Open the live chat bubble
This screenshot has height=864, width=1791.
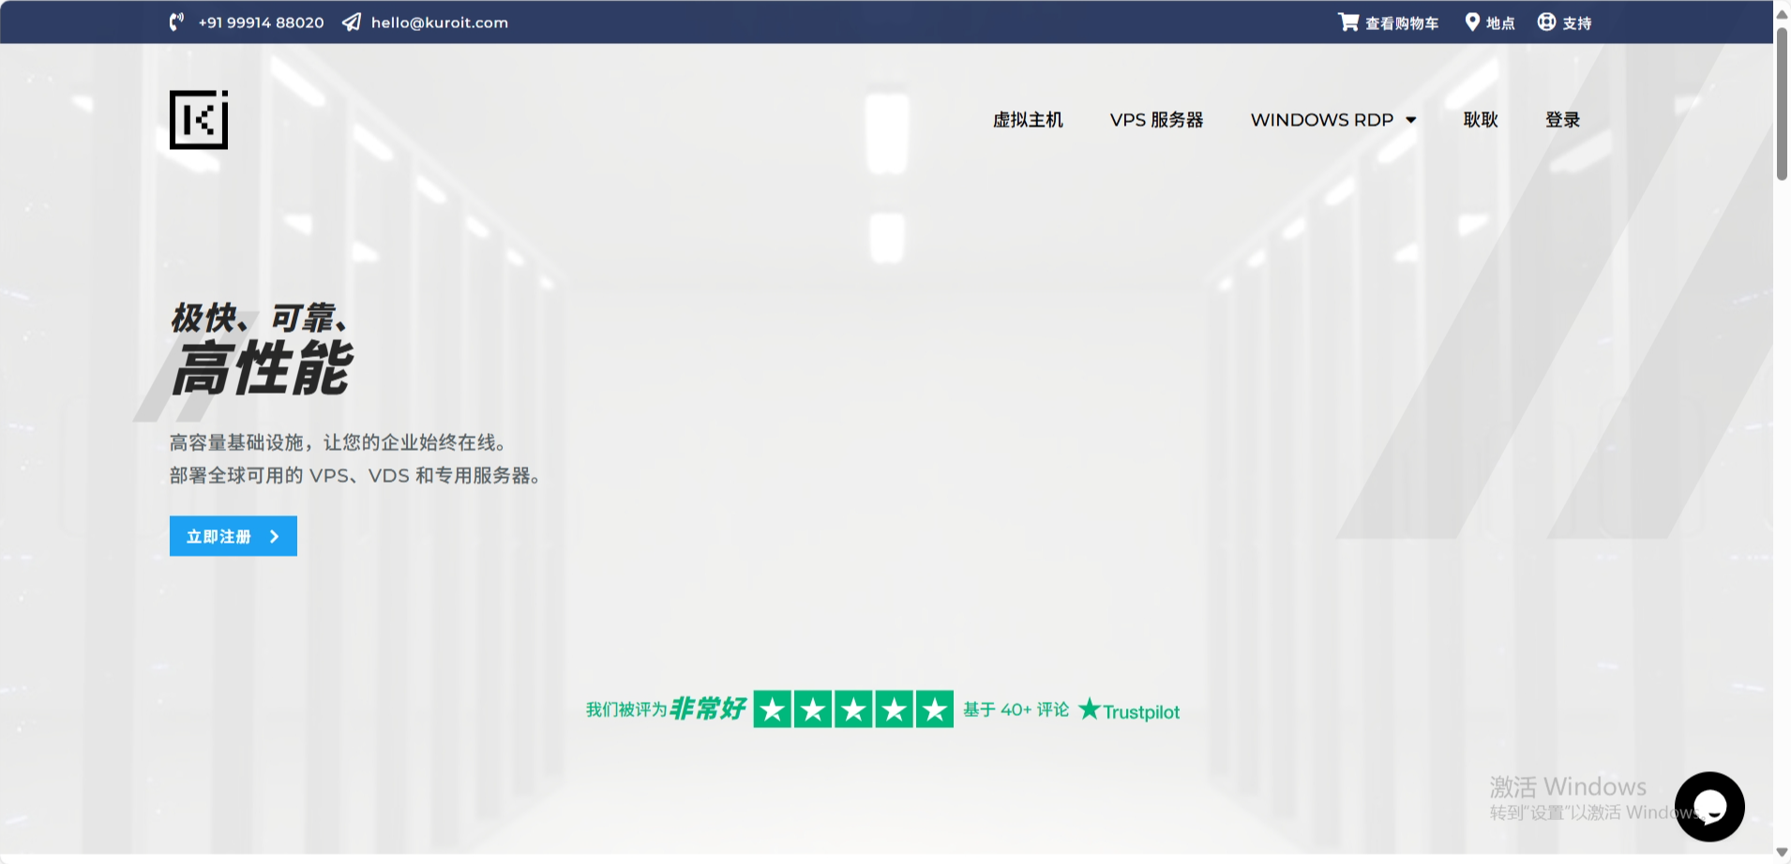tap(1708, 806)
